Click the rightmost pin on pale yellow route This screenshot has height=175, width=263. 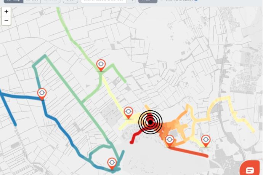tap(206, 141)
